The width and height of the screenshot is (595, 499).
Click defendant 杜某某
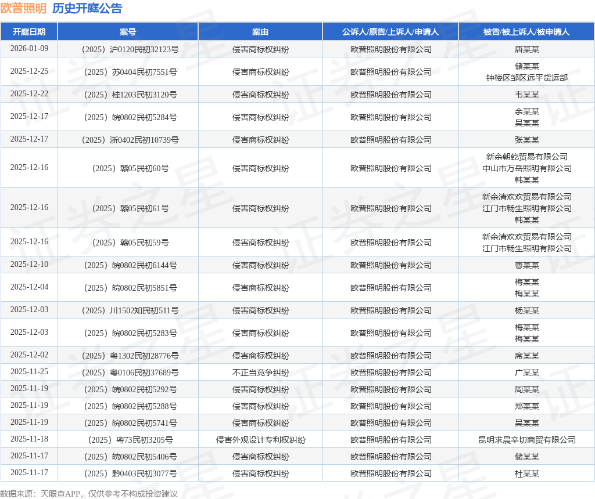[x=526, y=473]
